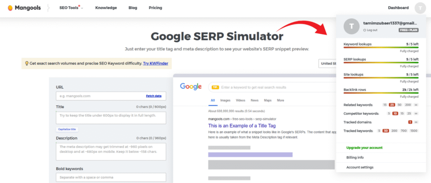Click the Fetch data link

point(153,96)
